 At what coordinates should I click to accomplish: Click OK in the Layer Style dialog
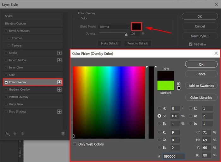point(200,16)
